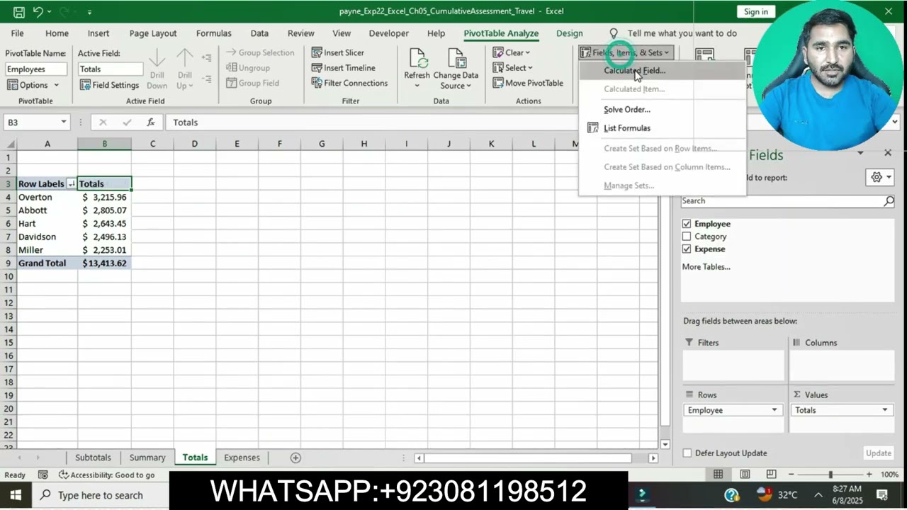This screenshot has height=510, width=907.
Task: Open Quick Access Toolbar customize arrow
Action: click(89, 12)
